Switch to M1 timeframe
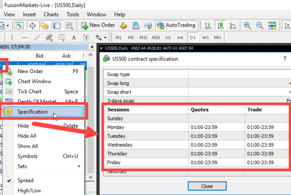 tap(118, 38)
